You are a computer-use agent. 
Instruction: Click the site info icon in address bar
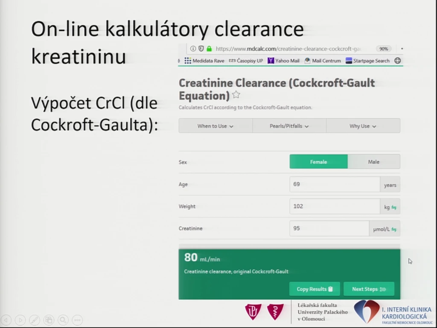(193, 49)
